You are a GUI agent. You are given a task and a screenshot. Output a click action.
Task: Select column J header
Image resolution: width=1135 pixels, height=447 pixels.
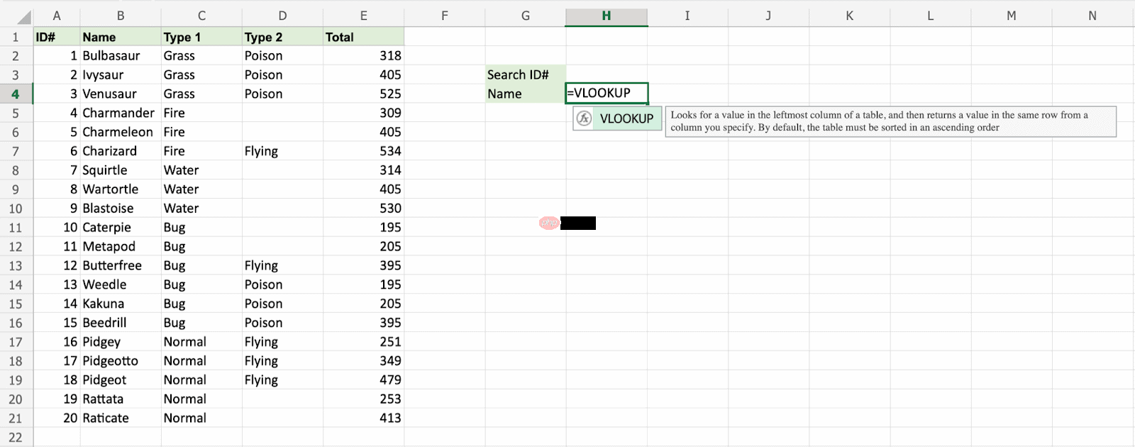pyautogui.click(x=768, y=16)
